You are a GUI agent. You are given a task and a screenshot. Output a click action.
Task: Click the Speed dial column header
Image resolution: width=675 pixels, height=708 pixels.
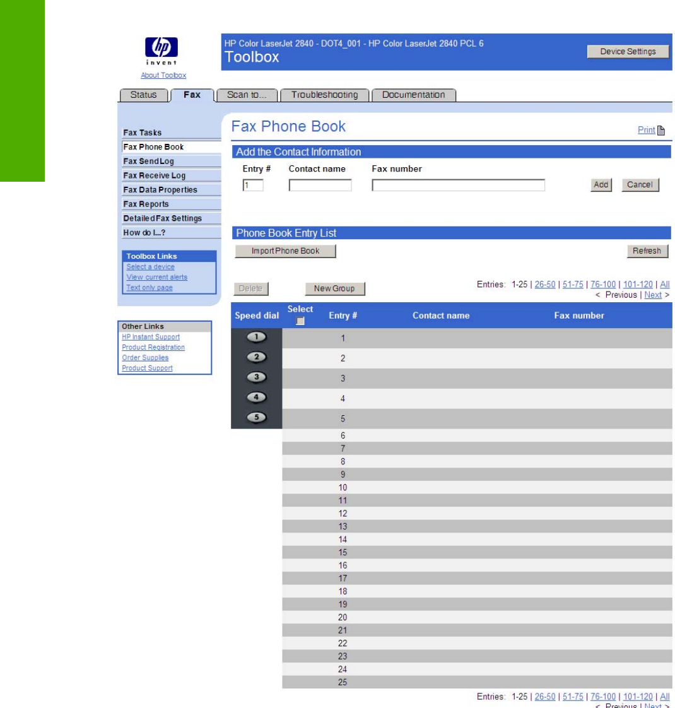pyautogui.click(x=257, y=316)
